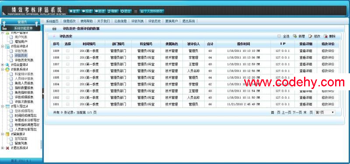The width and height of the screenshot is (350, 164).
Task: Select 科室统计报表 in the sidebar tree
Action: (24, 74)
